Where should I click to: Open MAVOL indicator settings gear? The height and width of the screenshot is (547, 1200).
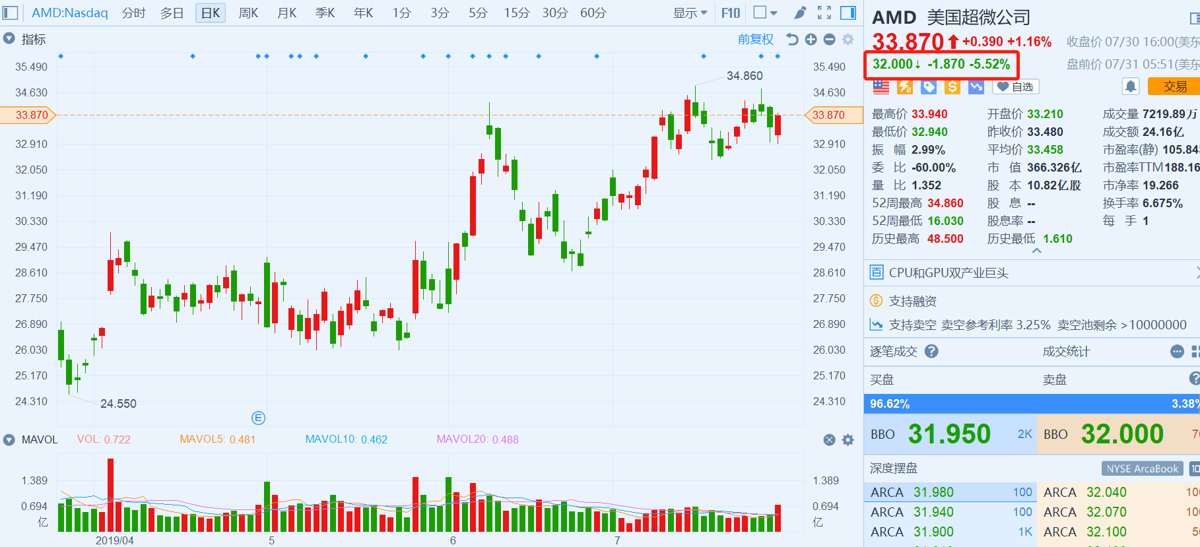pyautogui.click(x=848, y=440)
